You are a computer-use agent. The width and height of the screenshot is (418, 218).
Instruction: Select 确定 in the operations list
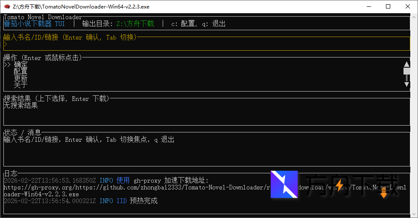point(20,65)
